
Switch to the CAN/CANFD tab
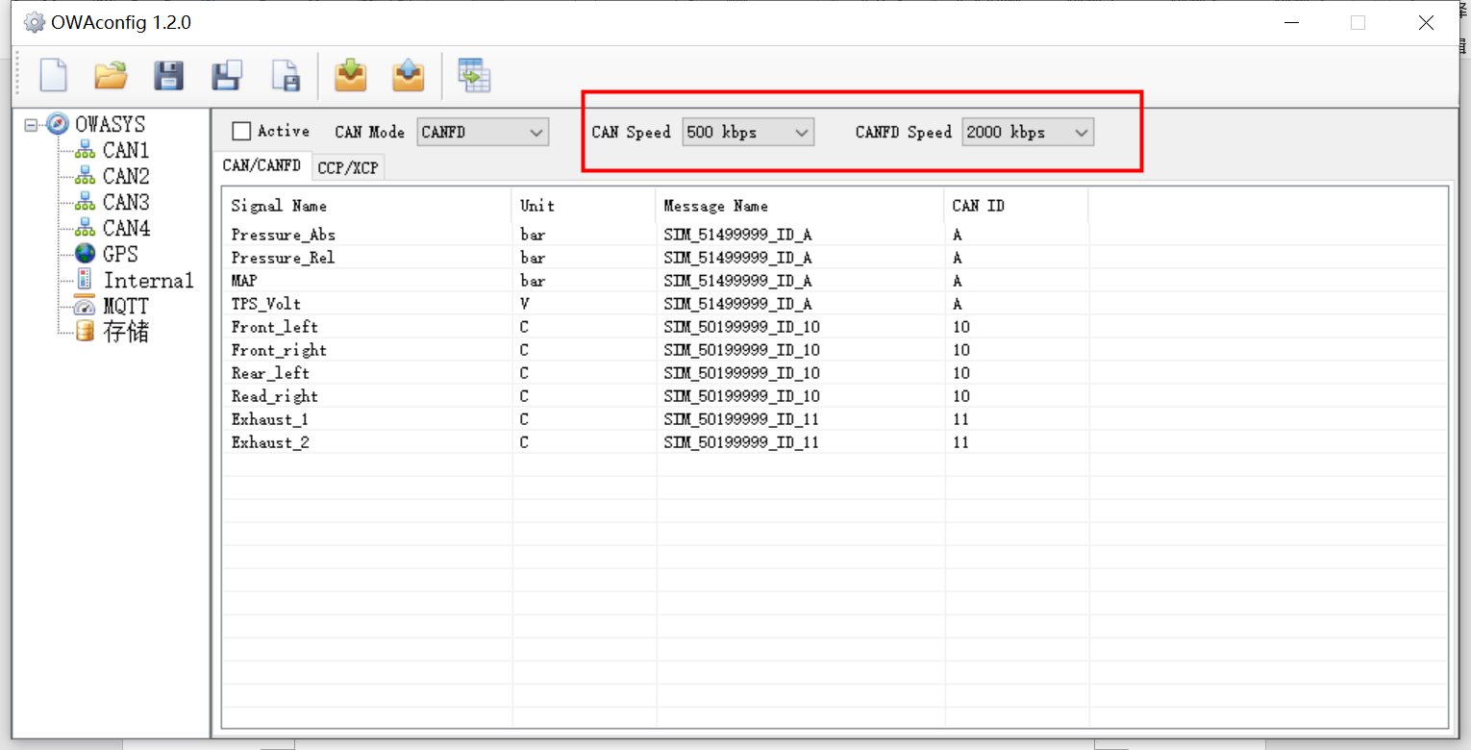point(262,165)
